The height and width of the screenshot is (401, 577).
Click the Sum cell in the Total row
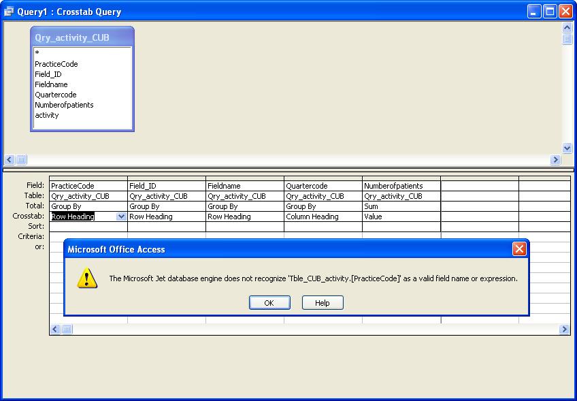point(401,206)
